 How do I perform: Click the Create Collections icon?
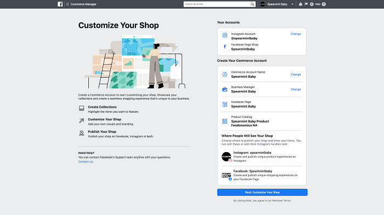82,108
